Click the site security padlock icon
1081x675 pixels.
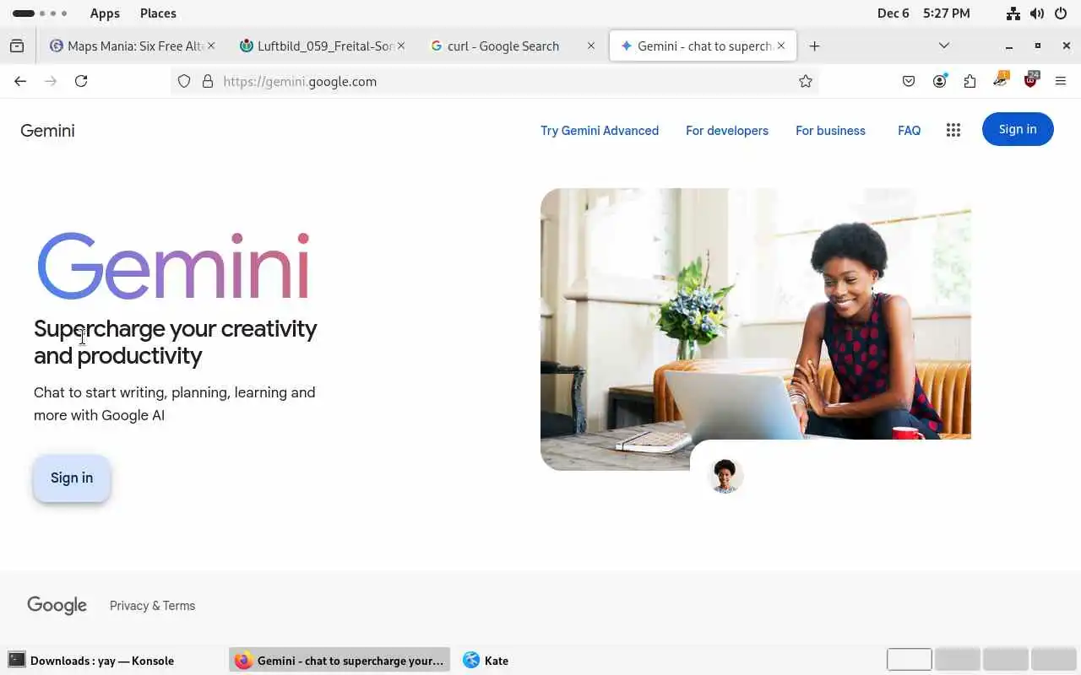(208, 81)
